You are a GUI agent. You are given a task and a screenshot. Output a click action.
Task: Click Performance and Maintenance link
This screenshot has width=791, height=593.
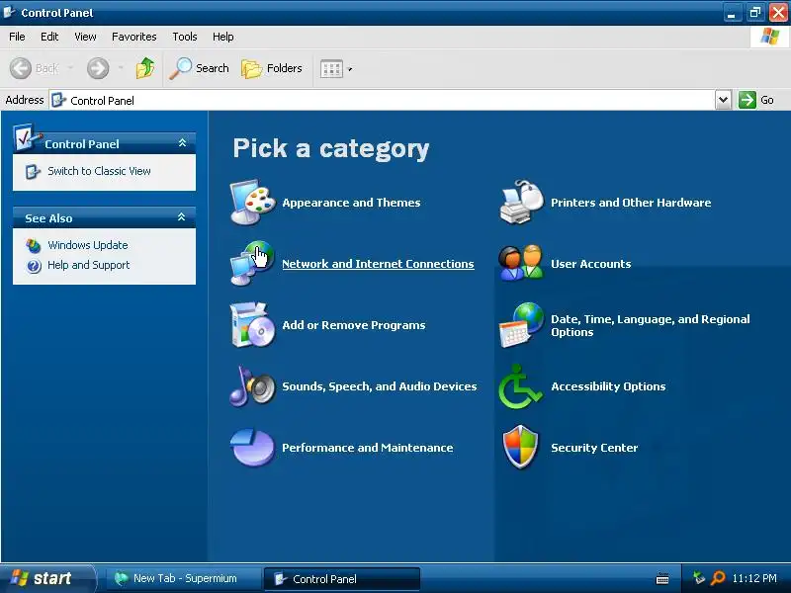coord(367,448)
